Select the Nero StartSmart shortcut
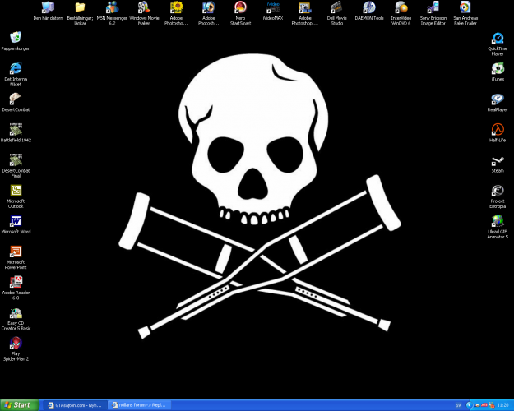Screen dimensions: 514x411 pos(240,8)
